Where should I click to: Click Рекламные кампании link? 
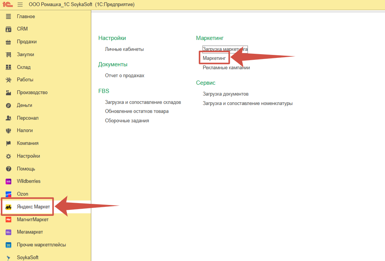pos(226,68)
